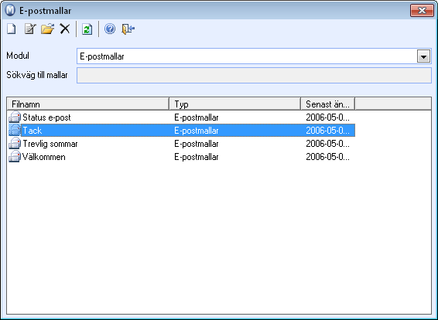Open help via question mark icon
The width and height of the screenshot is (438, 320).
tap(110, 29)
